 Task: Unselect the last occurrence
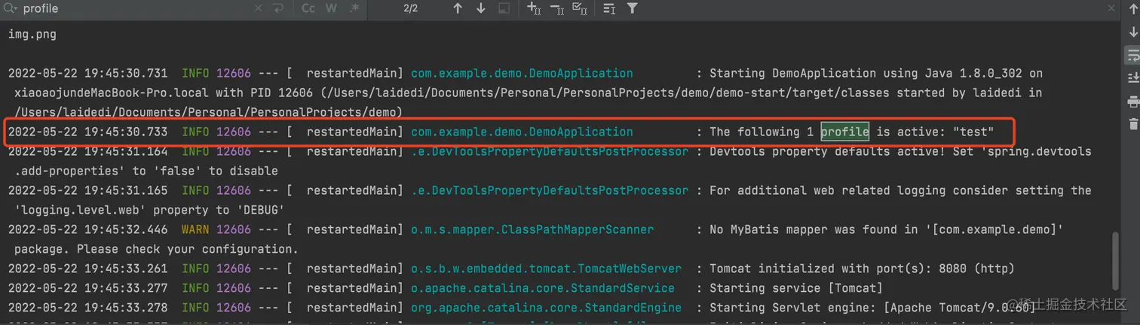click(x=557, y=8)
